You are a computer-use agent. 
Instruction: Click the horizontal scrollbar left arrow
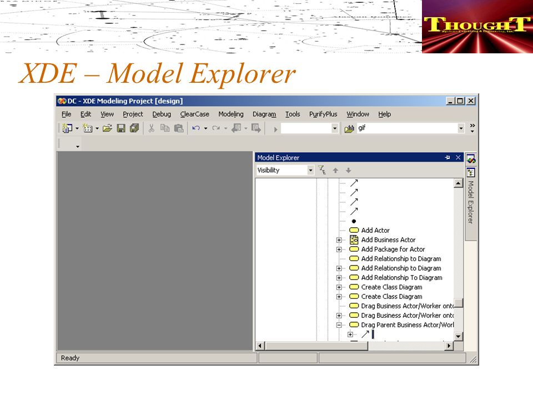click(260, 346)
